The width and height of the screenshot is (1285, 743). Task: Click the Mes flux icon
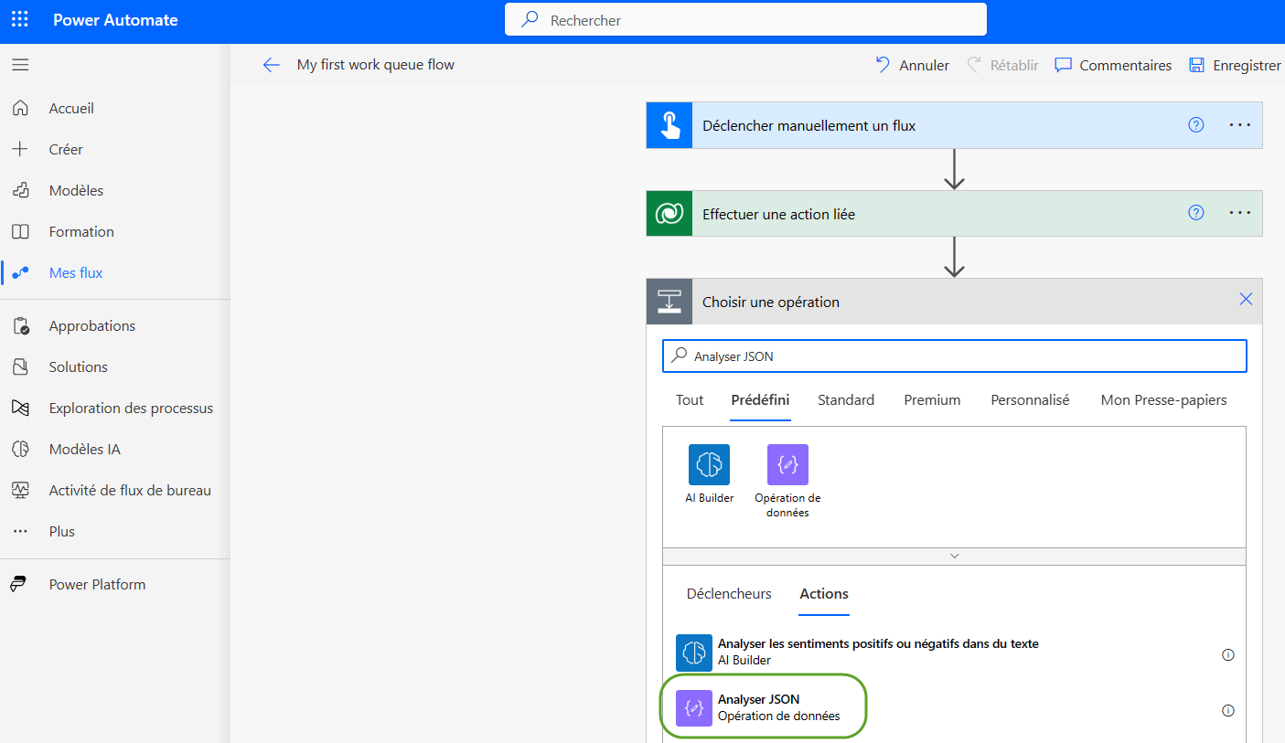pyautogui.click(x=20, y=272)
